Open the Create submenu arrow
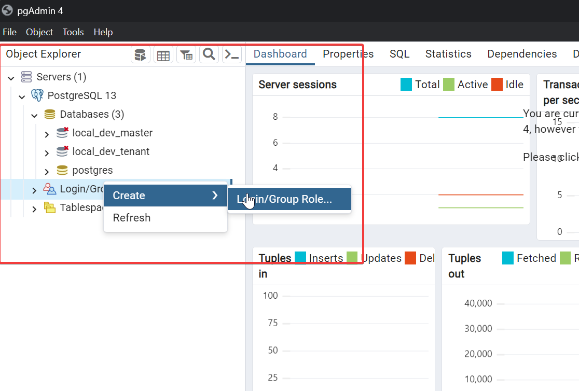This screenshot has width=579, height=391. 215,195
